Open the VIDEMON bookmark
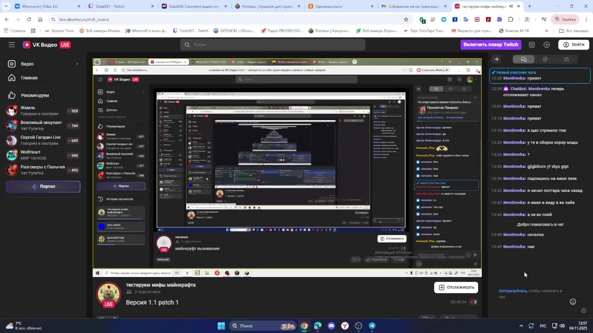593x333 pixels. (x=234, y=31)
